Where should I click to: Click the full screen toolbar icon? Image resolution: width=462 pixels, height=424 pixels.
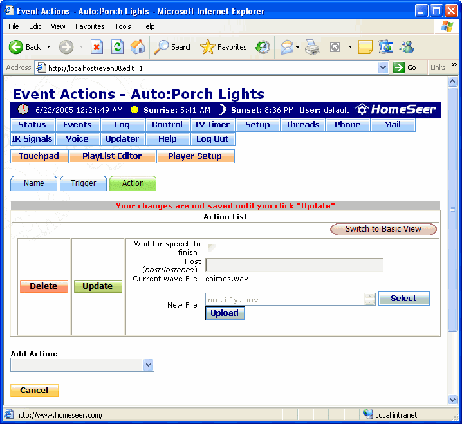335,47
